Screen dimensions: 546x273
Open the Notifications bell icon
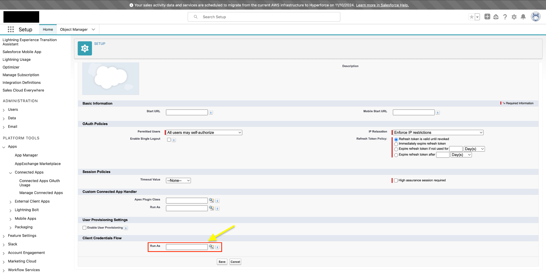(523, 17)
